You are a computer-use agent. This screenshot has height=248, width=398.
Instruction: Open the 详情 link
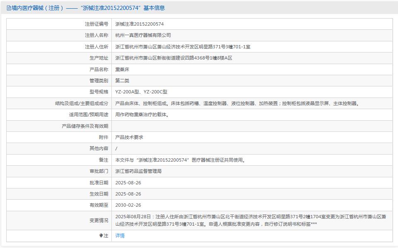click(x=120, y=236)
